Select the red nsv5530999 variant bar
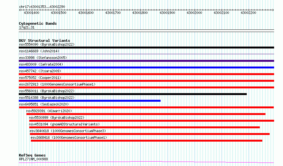 coord(152,121)
